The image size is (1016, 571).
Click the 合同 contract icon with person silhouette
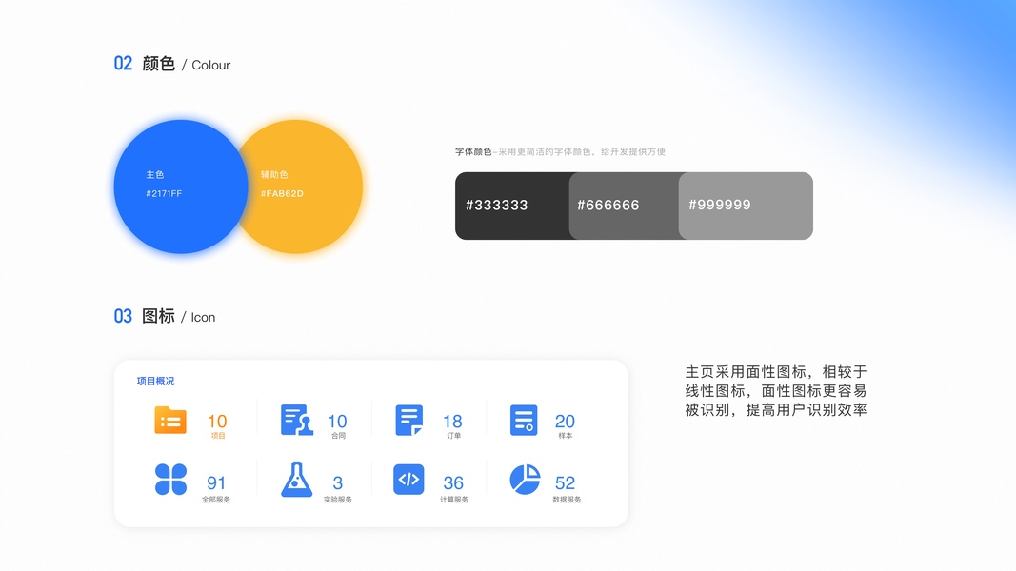coord(297,420)
